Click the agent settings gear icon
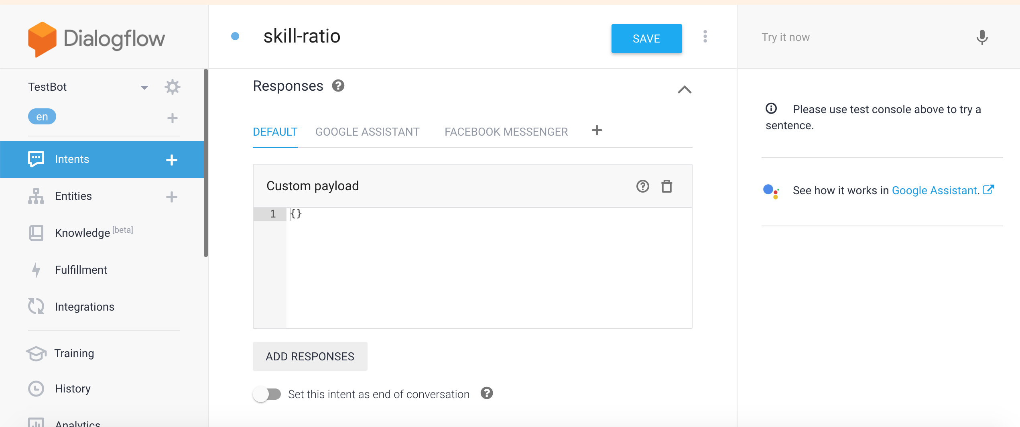Screen dimensions: 1020x427 [x=173, y=87]
